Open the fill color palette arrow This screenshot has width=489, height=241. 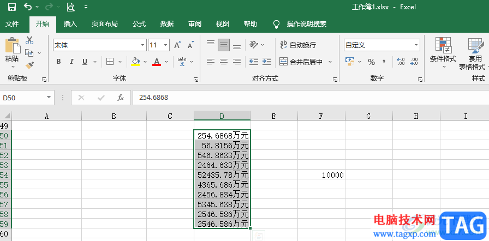click(x=145, y=62)
